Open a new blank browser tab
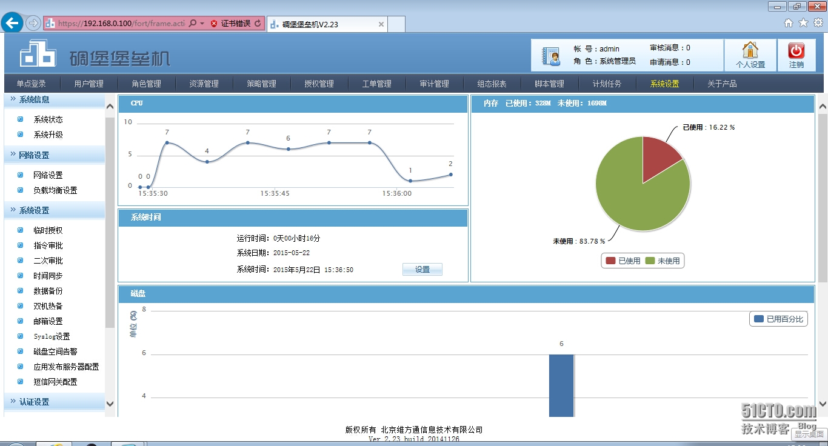 tap(396, 24)
